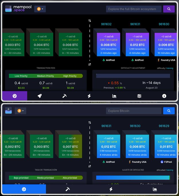The width and height of the screenshot is (179, 196).
Task: Click the purple search button in top window
Action: pyautogui.click(x=169, y=9)
